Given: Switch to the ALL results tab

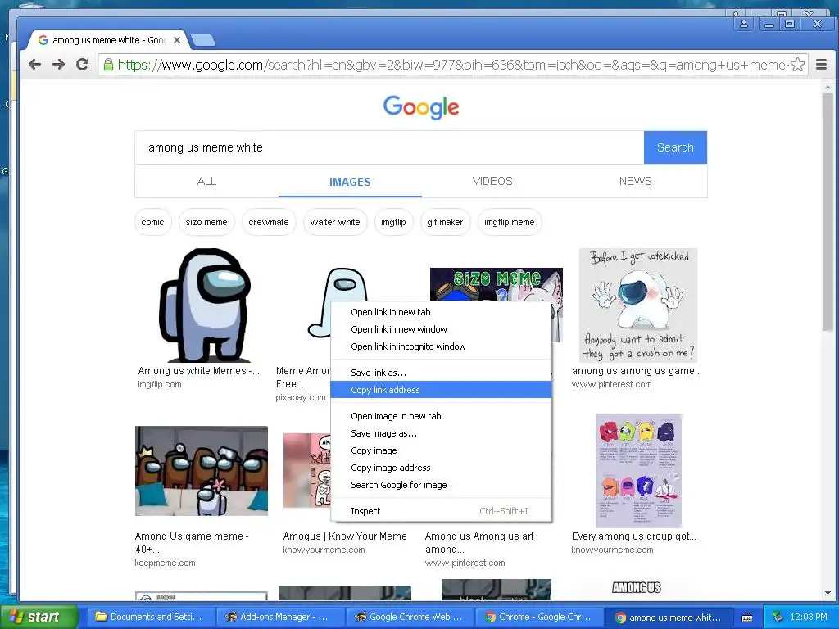Looking at the screenshot, I should point(206,181).
